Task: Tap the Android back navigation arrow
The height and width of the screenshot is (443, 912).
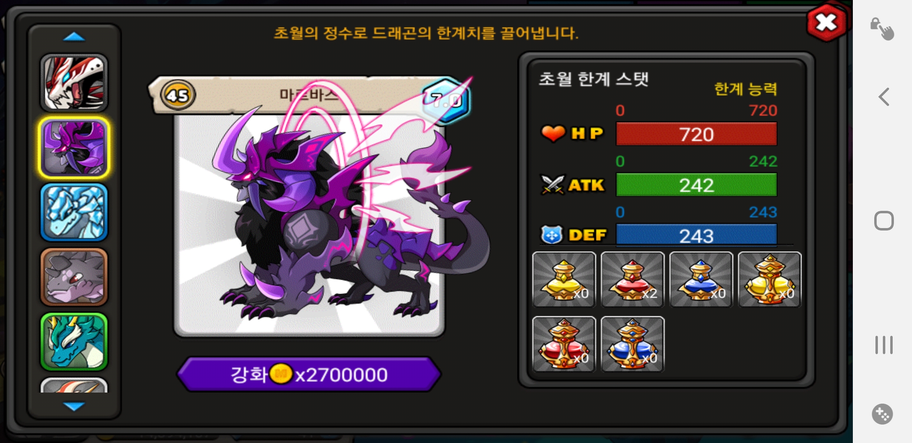Action: coord(884,97)
